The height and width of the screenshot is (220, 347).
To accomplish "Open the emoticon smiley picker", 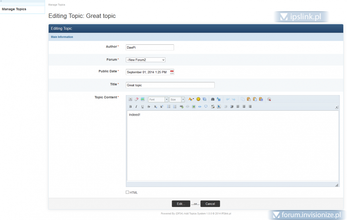I will click(x=198, y=99).
